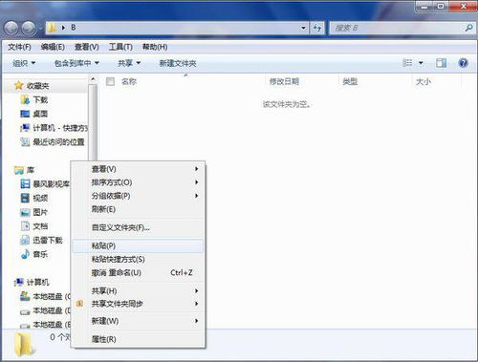Image resolution: width=478 pixels, height=362 pixels.
Task: Open address bar history dropdown
Action: point(303,28)
